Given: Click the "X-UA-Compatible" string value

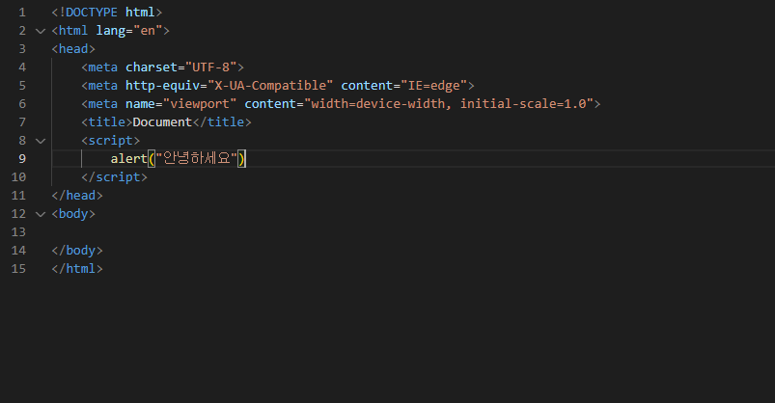Looking at the screenshot, I should click(x=270, y=86).
